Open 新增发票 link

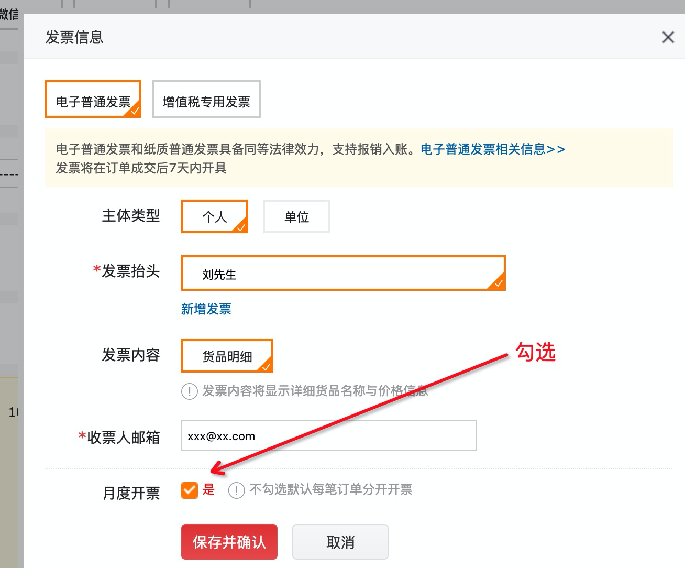coord(206,309)
